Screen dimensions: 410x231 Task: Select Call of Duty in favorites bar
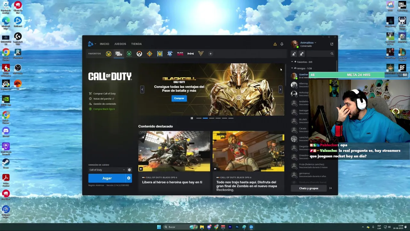click(119, 54)
